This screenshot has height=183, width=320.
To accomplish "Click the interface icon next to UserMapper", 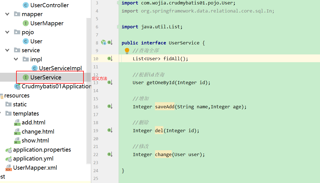I will click(26, 23).
